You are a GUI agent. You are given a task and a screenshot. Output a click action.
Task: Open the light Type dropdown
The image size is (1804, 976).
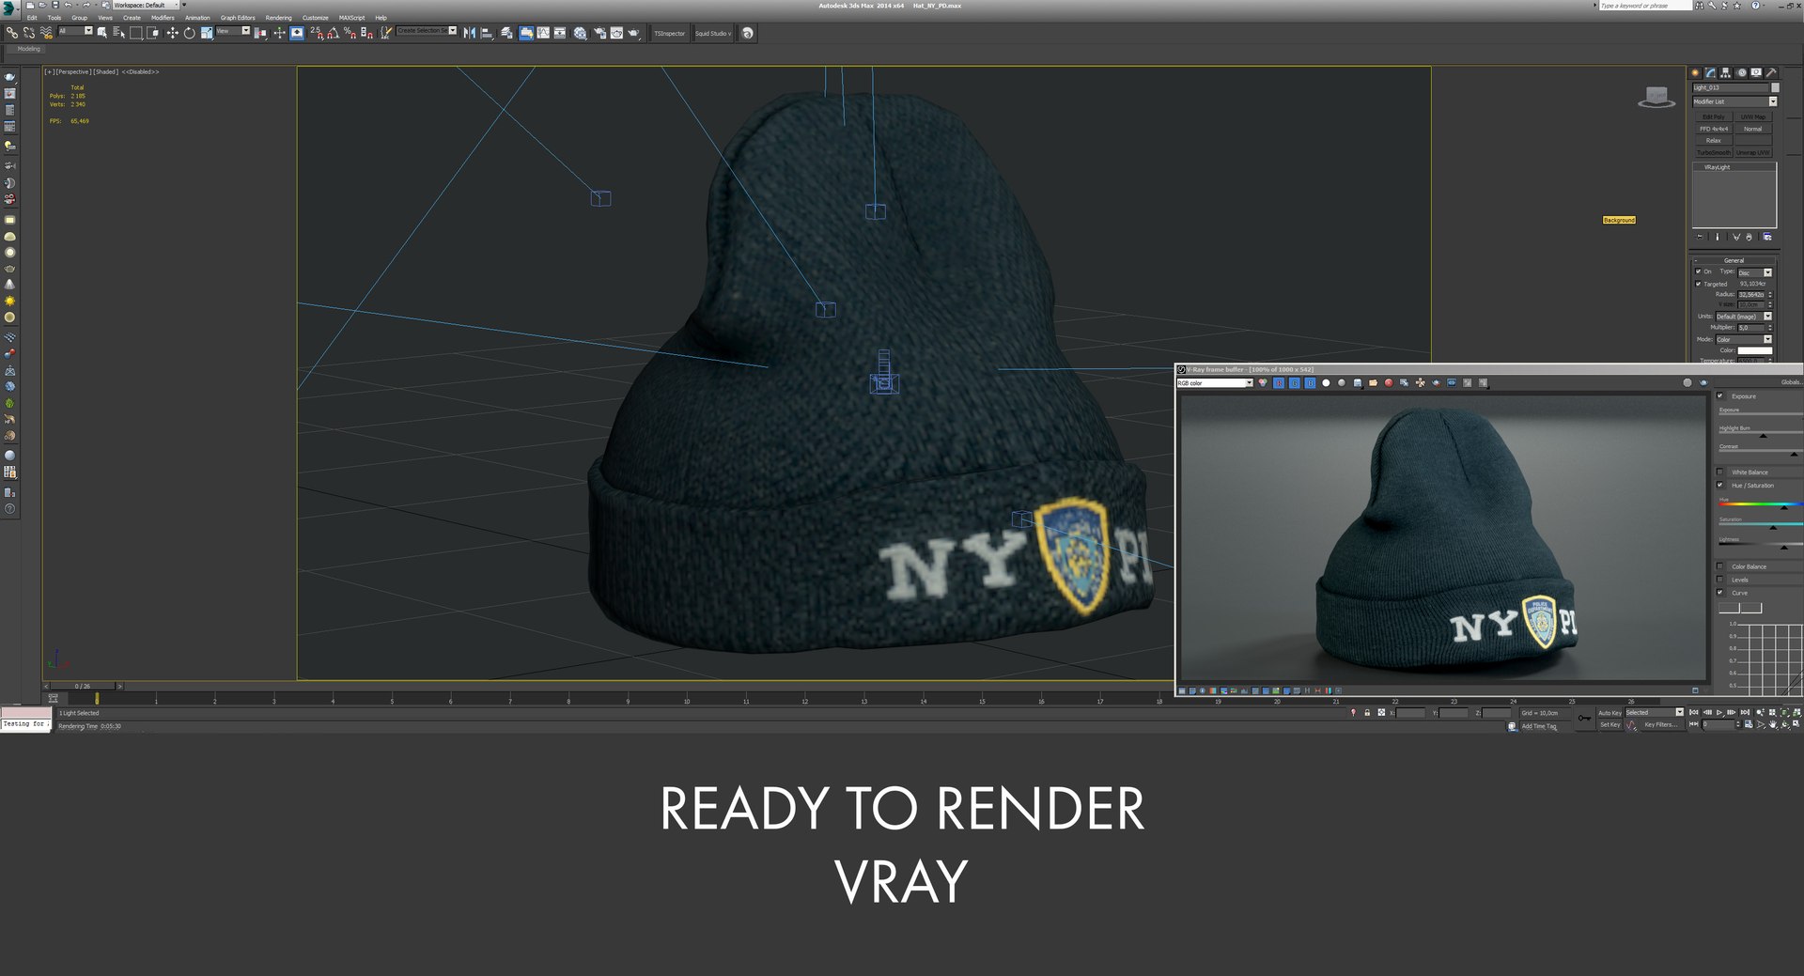tap(1754, 272)
